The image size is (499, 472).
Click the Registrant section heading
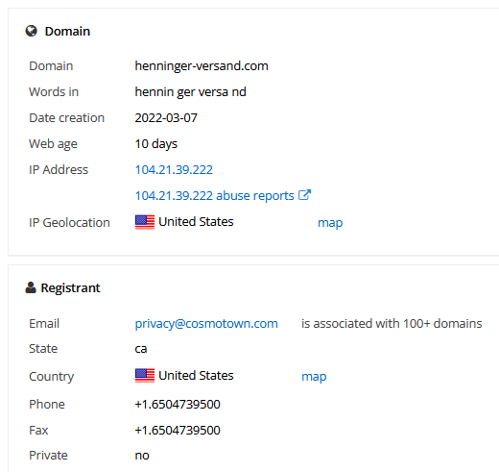click(x=70, y=288)
